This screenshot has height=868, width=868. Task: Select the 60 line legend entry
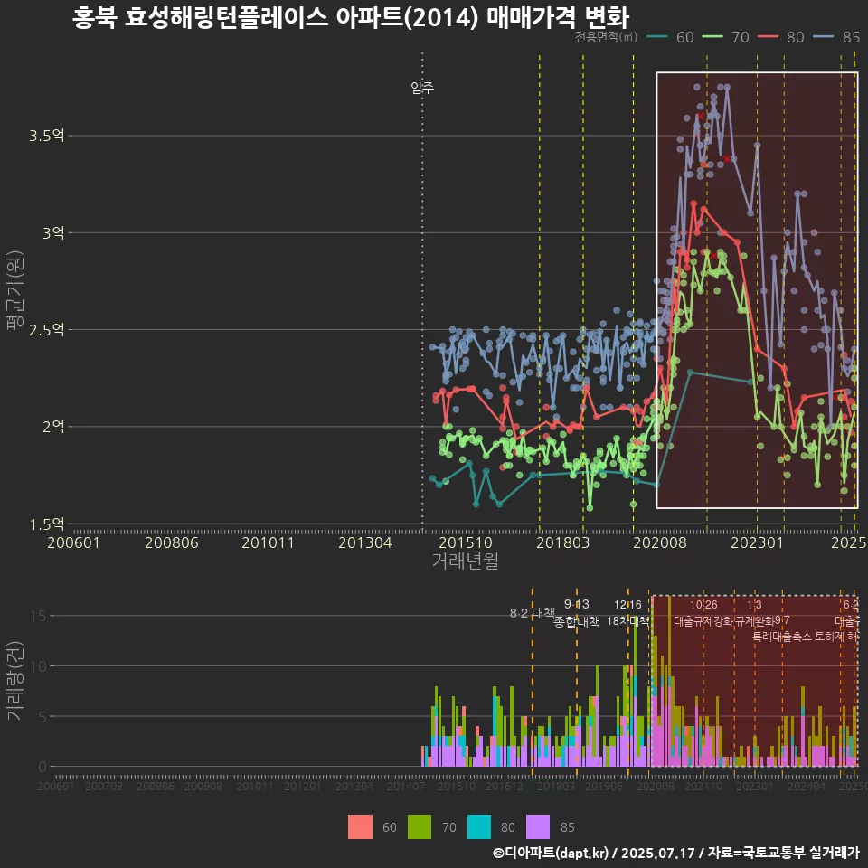point(670,37)
